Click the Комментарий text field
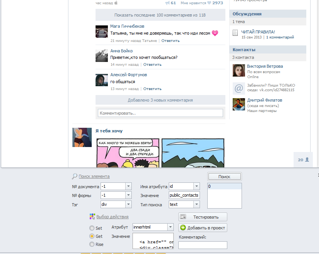 pyautogui.click(x=203, y=245)
